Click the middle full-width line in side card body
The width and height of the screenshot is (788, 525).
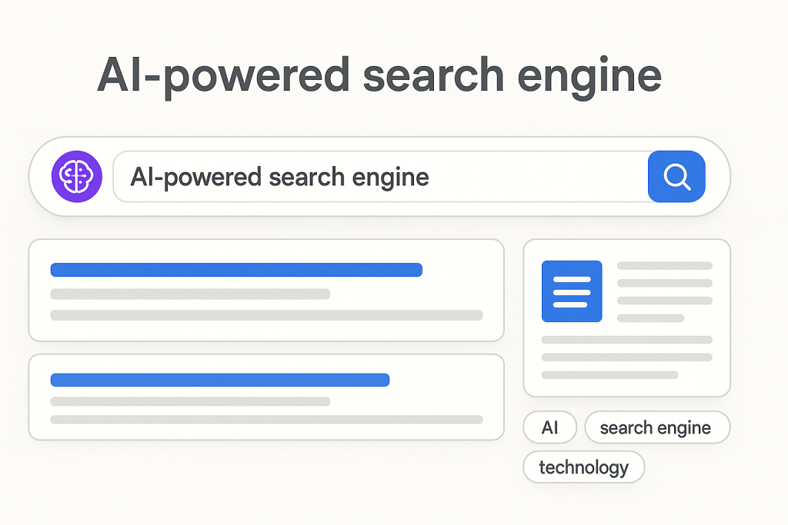(627, 357)
